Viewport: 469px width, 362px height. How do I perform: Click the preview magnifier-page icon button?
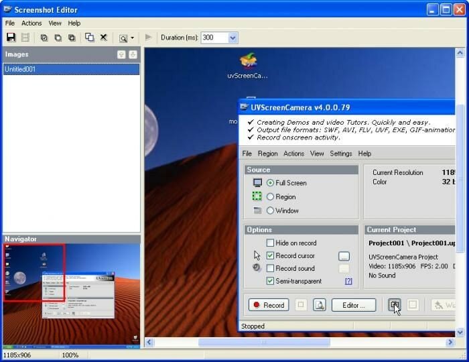click(x=320, y=305)
